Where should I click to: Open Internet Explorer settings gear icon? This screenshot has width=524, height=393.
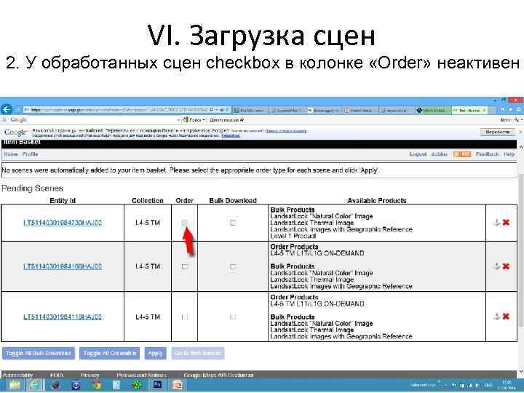pos(519,109)
